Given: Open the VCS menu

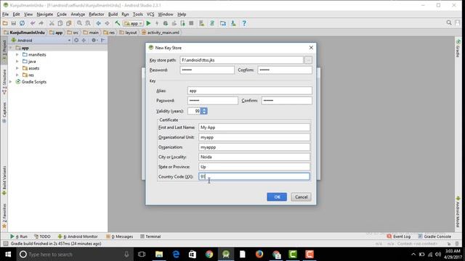Looking at the screenshot, I should pyautogui.click(x=150, y=14).
